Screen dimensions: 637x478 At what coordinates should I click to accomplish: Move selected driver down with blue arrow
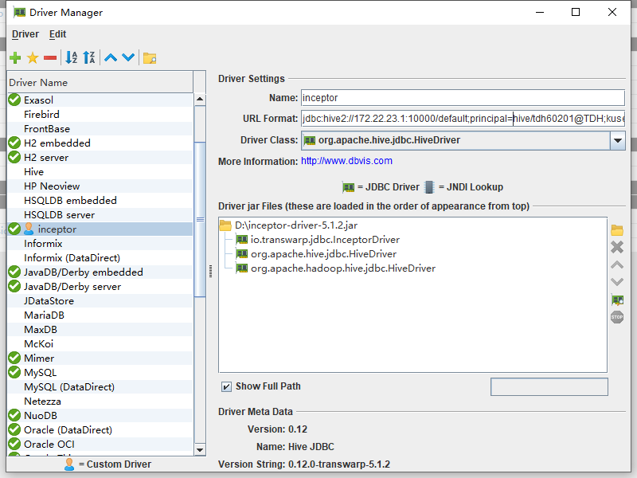click(x=128, y=57)
